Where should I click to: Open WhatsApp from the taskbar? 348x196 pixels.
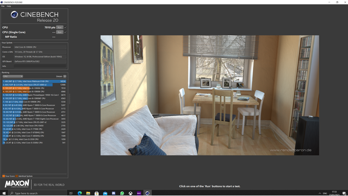[122, 193]
